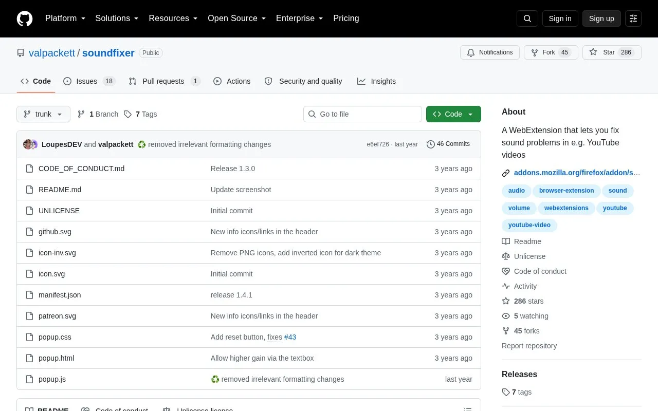Open the Resources dropdown menu
Image resolution: width=658 pixels, height=411 pixels.
coord(173,18)
